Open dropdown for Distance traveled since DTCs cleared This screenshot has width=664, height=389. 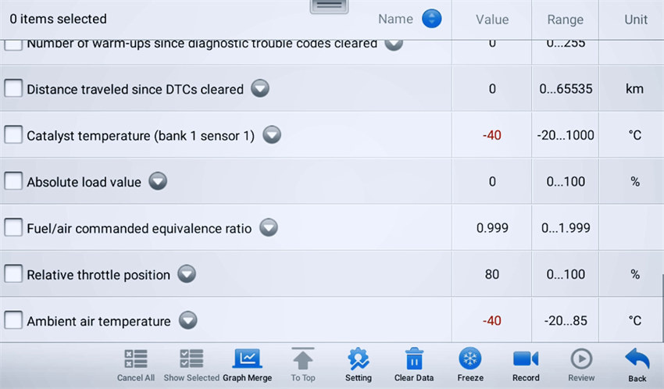pyautogui.click(x=260, y=89)
